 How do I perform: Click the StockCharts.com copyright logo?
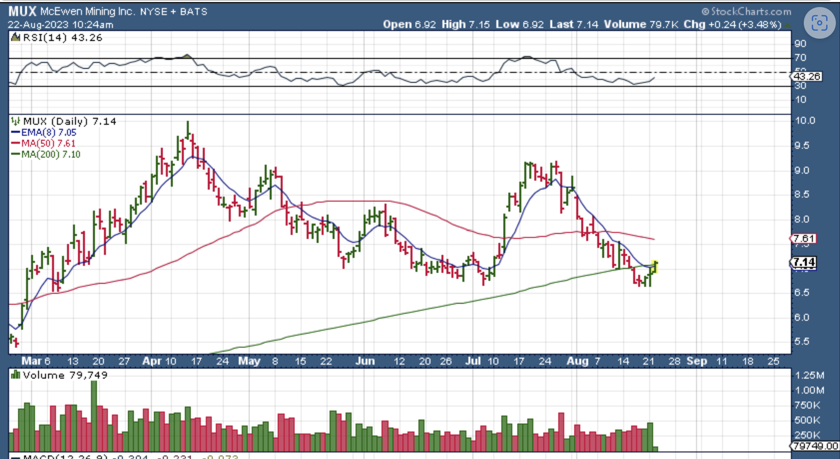[x=746, y=11]
